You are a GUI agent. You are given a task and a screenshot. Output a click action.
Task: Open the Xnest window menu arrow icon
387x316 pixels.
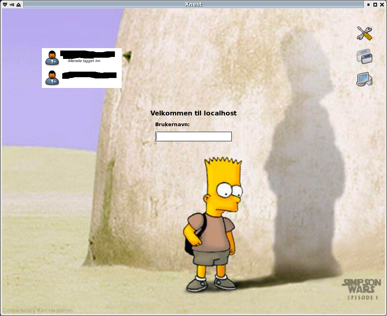coord(5,4)
